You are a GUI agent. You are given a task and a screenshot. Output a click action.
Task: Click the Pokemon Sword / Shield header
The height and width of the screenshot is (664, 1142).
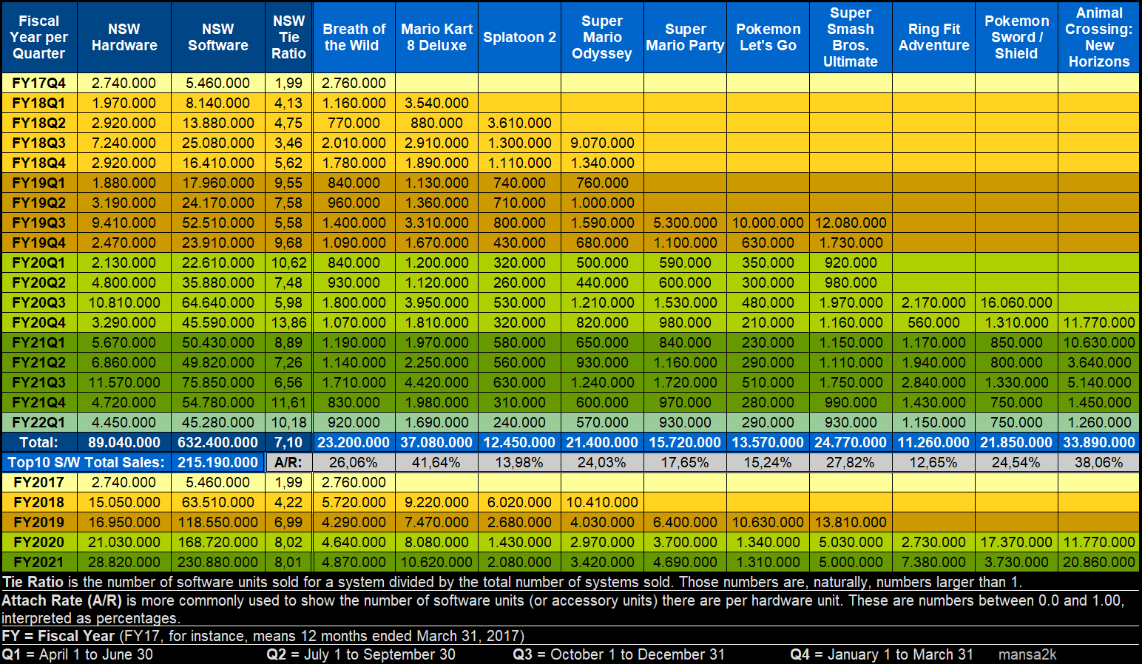1017,37
